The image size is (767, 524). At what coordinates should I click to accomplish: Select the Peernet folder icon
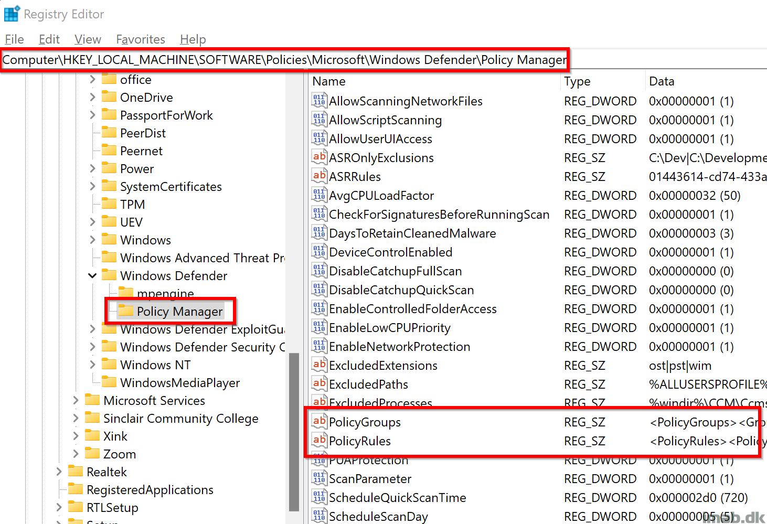click(109, 150)
